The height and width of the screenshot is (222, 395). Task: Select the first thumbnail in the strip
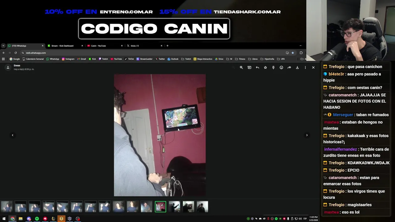pyautogui.click(x=6, y=207)
